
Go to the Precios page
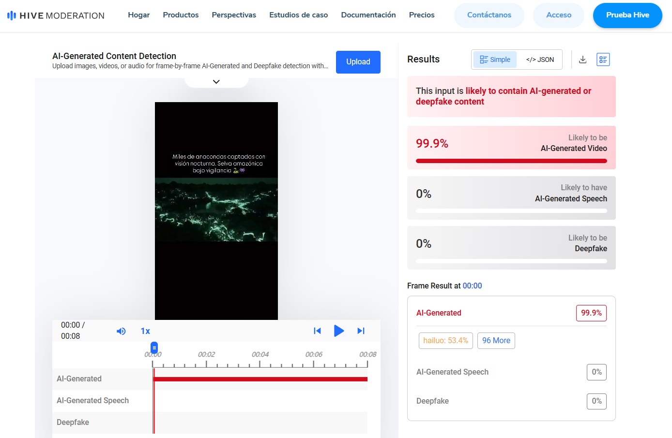tap(422, 15)
